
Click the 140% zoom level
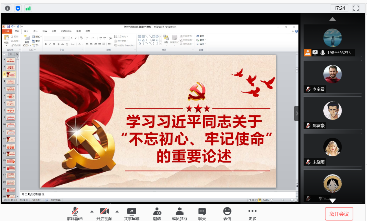266,200
